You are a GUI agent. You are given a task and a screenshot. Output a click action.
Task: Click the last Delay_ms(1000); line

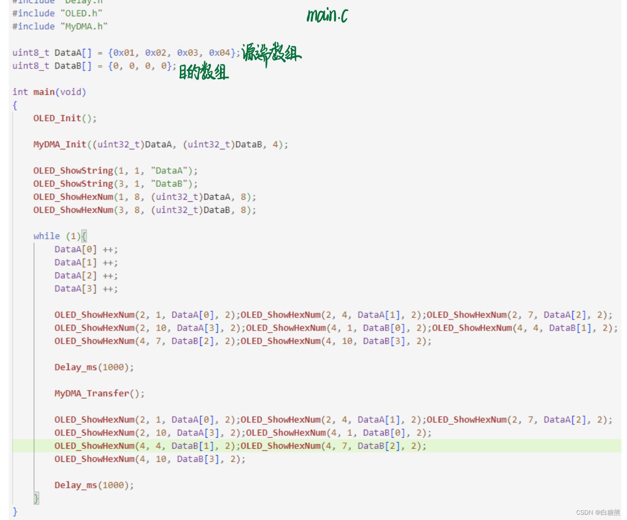pyautogui.click(x=94, y=485)
